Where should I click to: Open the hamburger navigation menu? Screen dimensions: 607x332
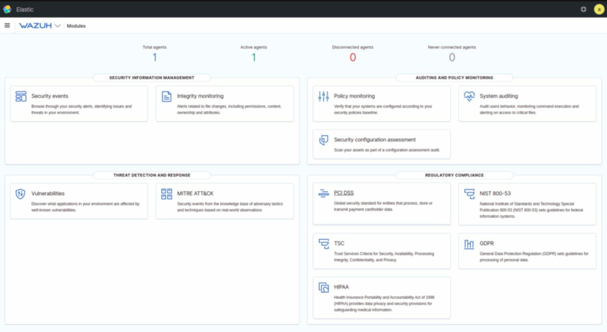pyautogui.click(x=7, y=26)
